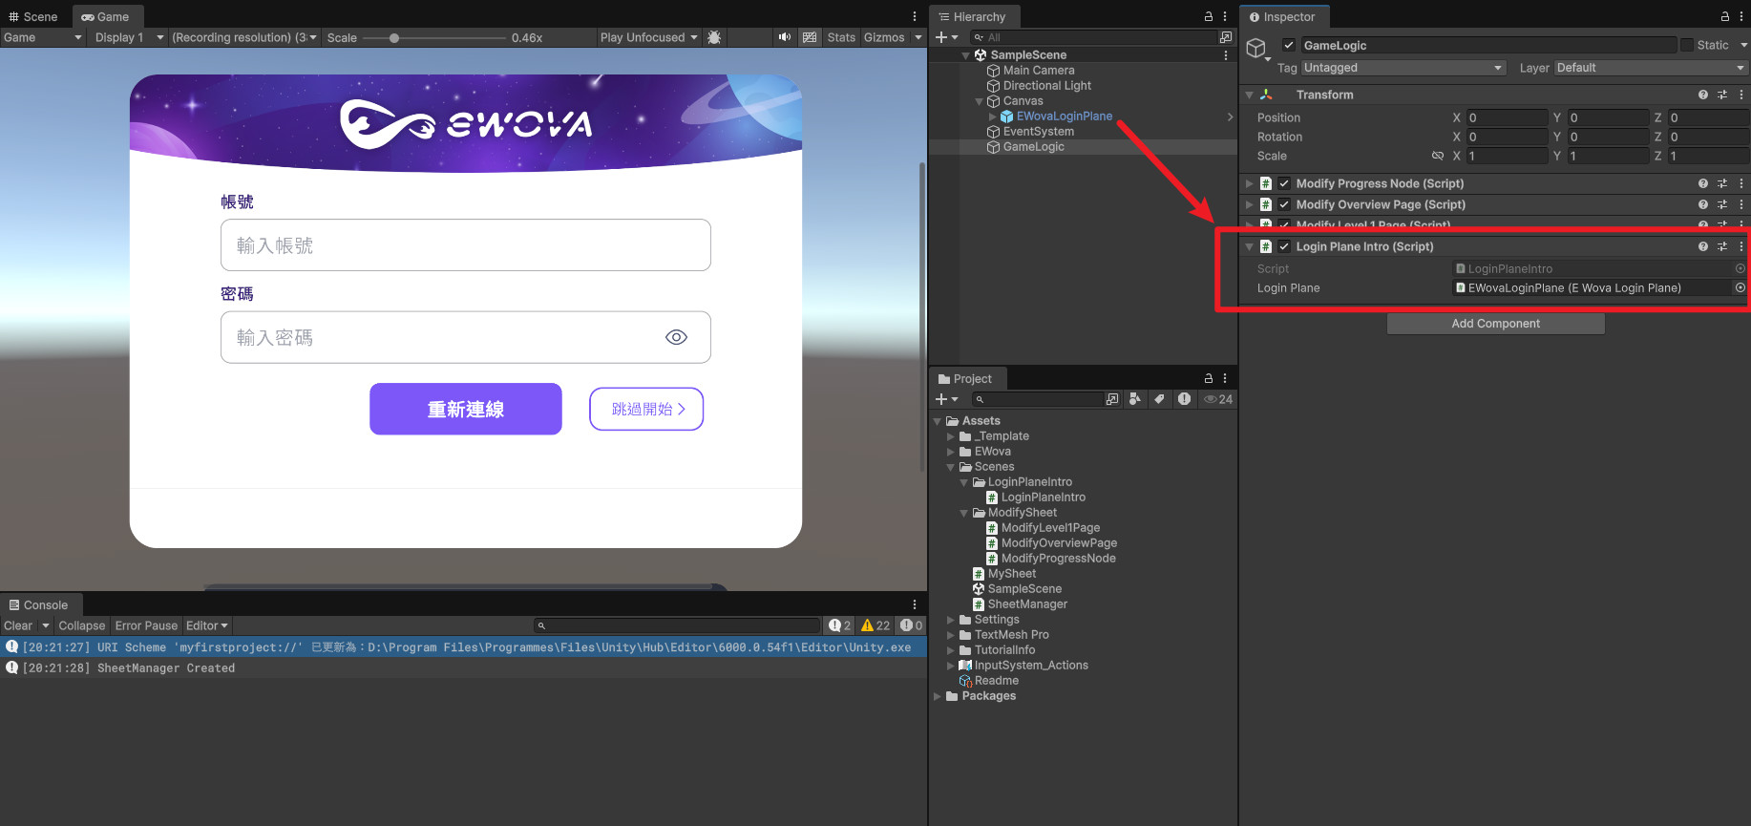This screenshot has height=826, width=1751.
Task: Toggle error filter showing 0 in Console
Action: click(x=911, y=625)
